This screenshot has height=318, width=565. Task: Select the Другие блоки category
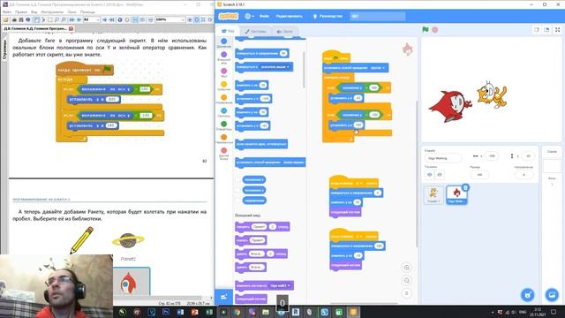pos(223,154)
